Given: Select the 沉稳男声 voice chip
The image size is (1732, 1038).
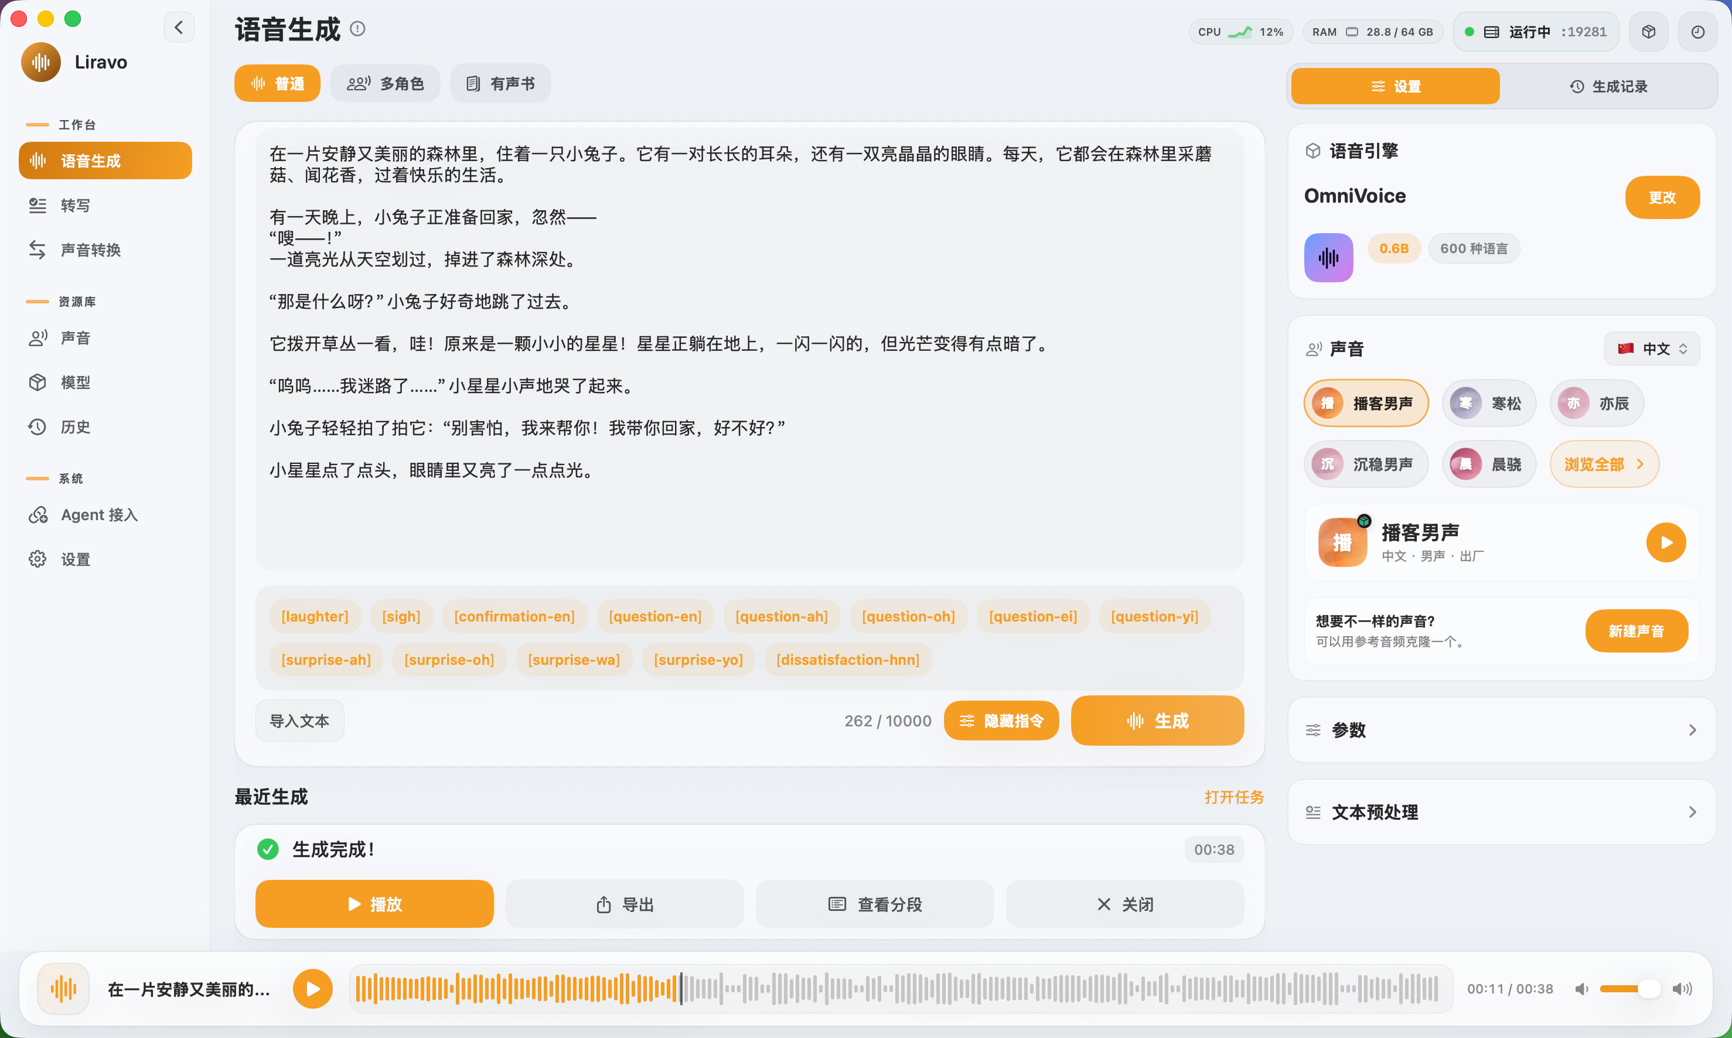Looking at the screenshot, I should (1366, 464).
